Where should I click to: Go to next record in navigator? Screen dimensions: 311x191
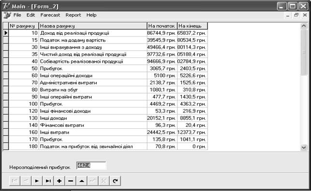tap(37, 181)
